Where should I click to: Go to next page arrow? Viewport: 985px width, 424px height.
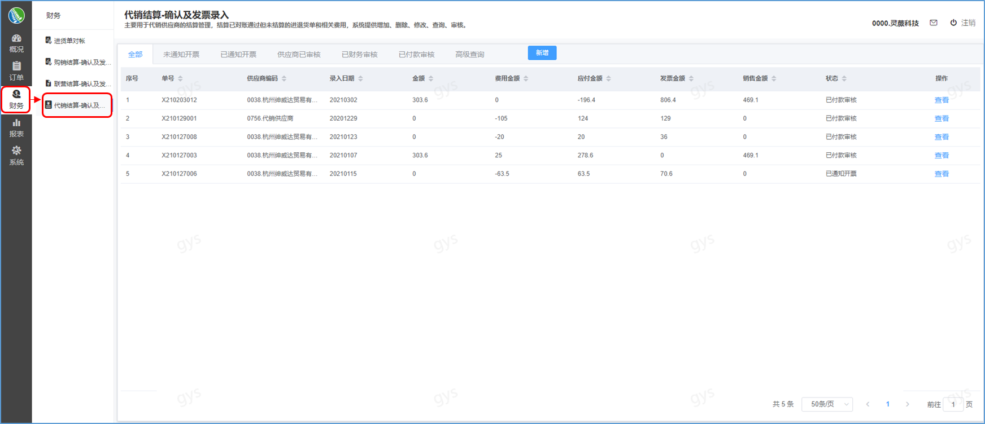click(x=908, y=404)
